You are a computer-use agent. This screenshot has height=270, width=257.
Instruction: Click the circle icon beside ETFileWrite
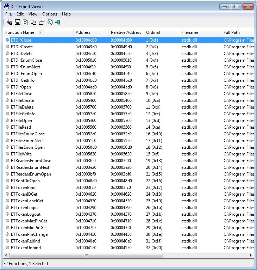coord(7,154)
